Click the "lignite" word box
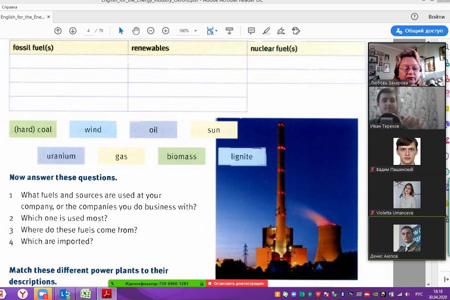 point(242,156)
